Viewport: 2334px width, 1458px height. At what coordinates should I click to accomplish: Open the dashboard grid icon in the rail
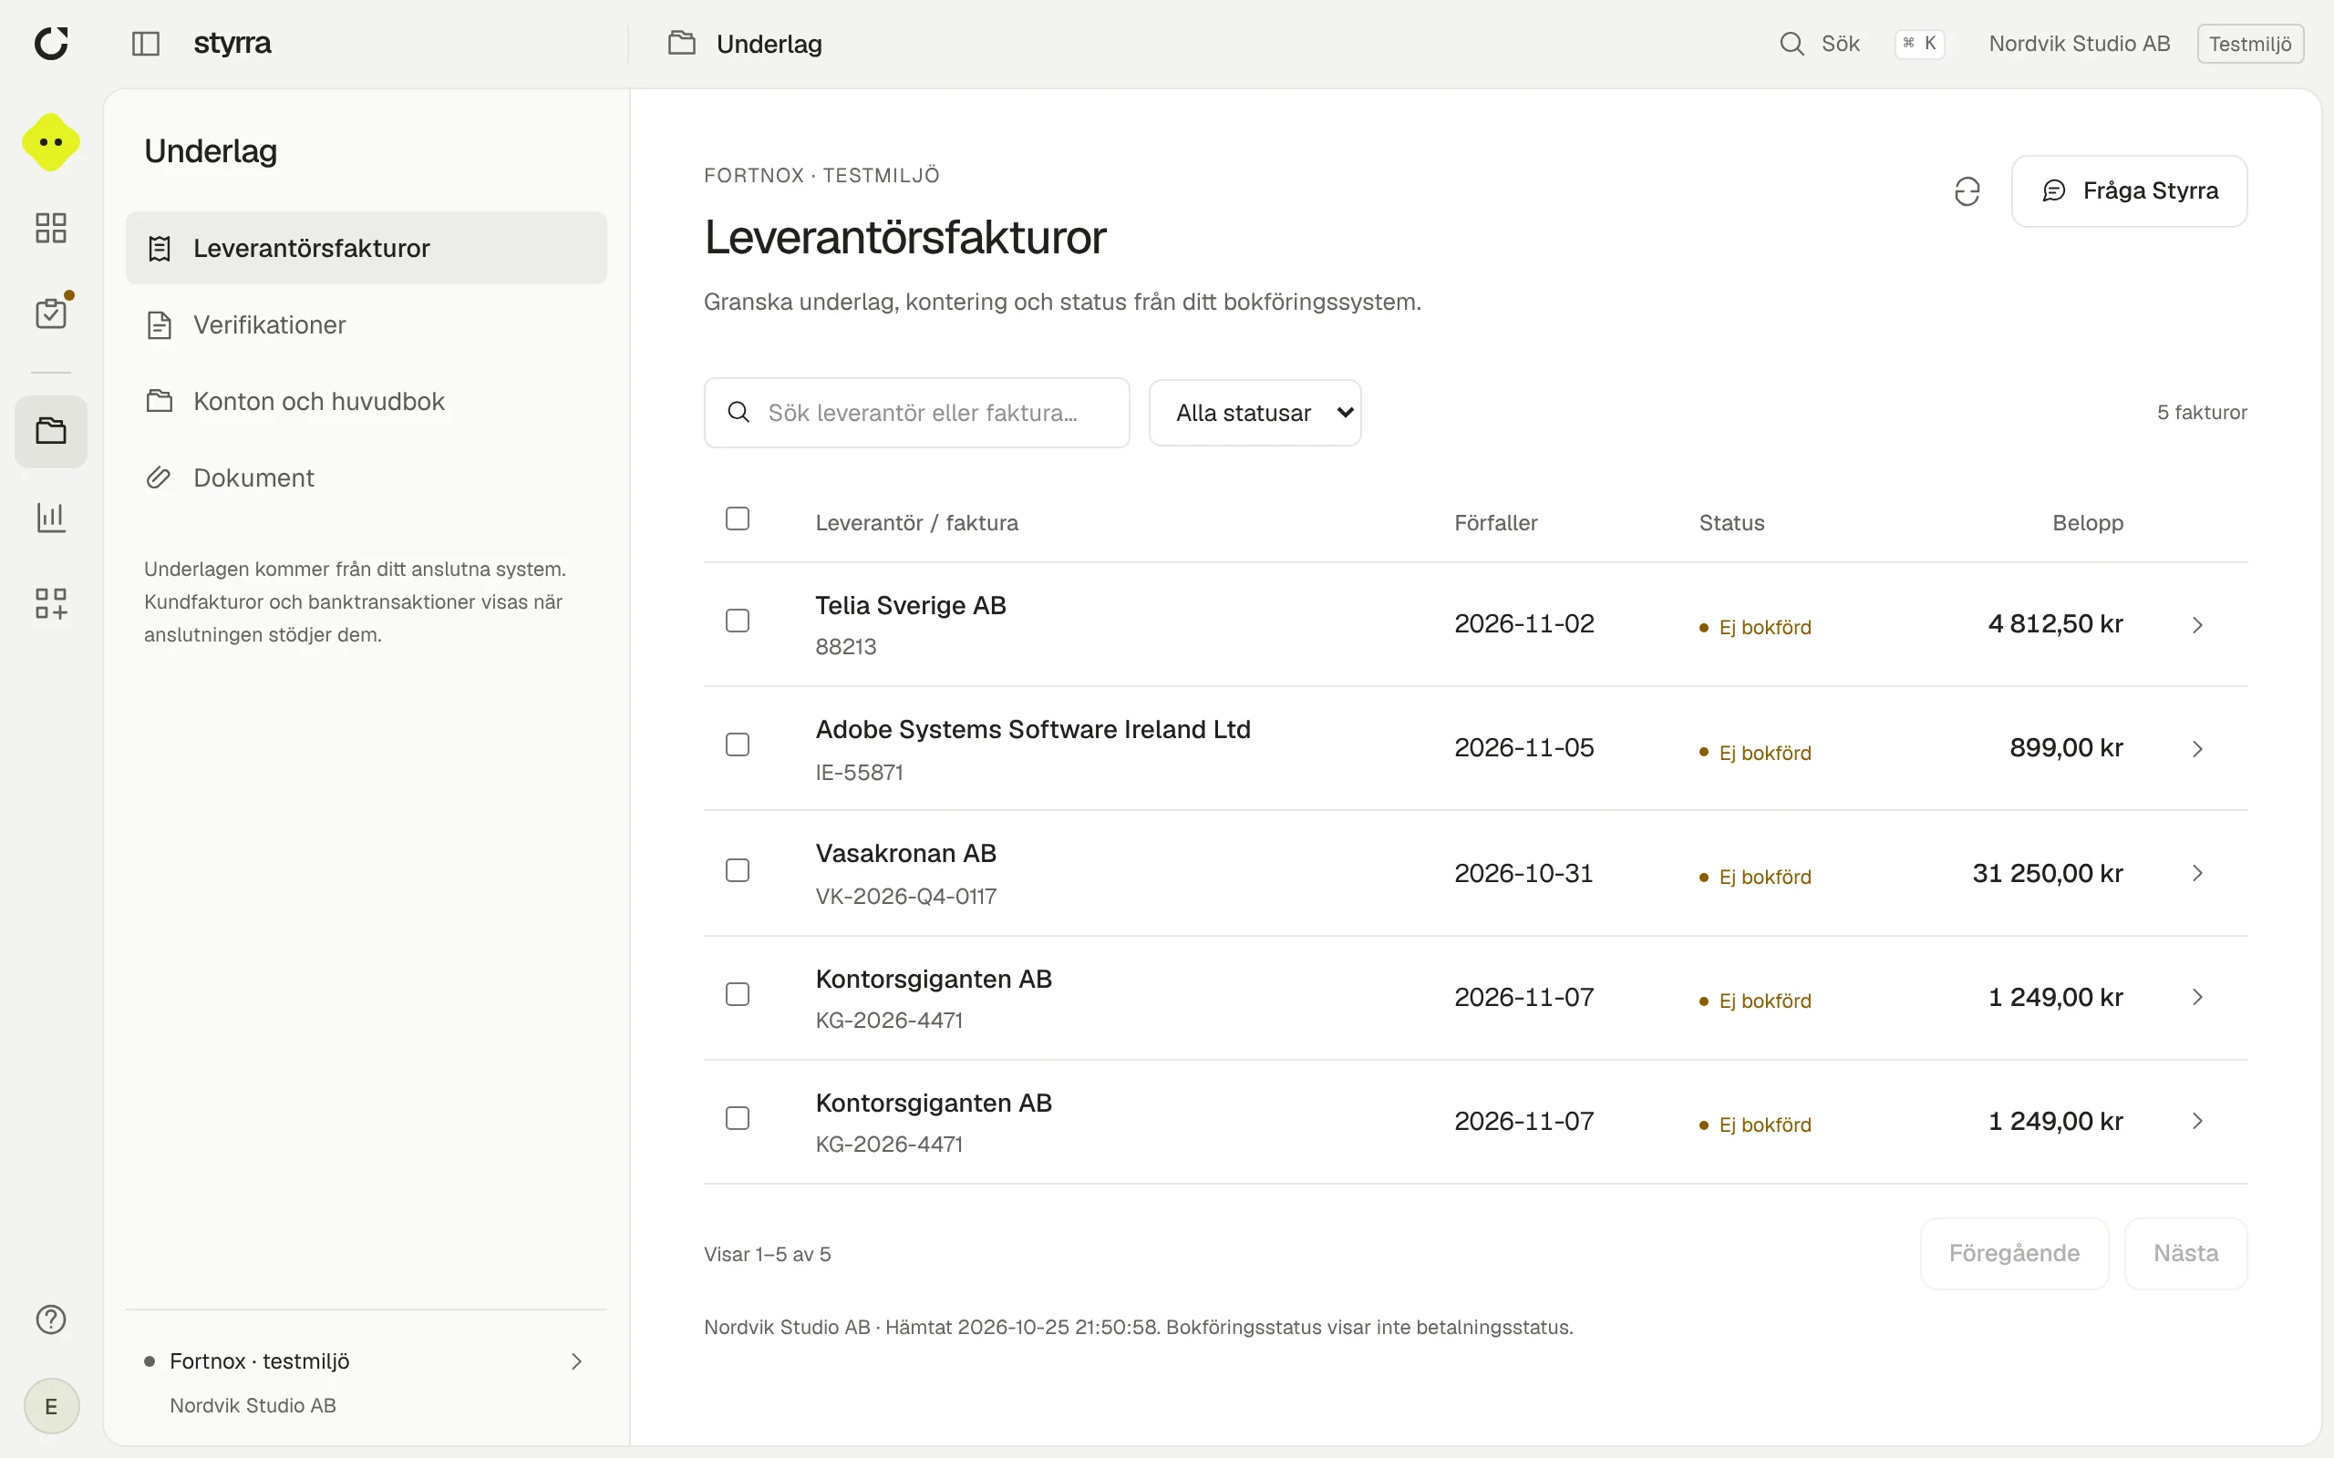click(51, 228)
